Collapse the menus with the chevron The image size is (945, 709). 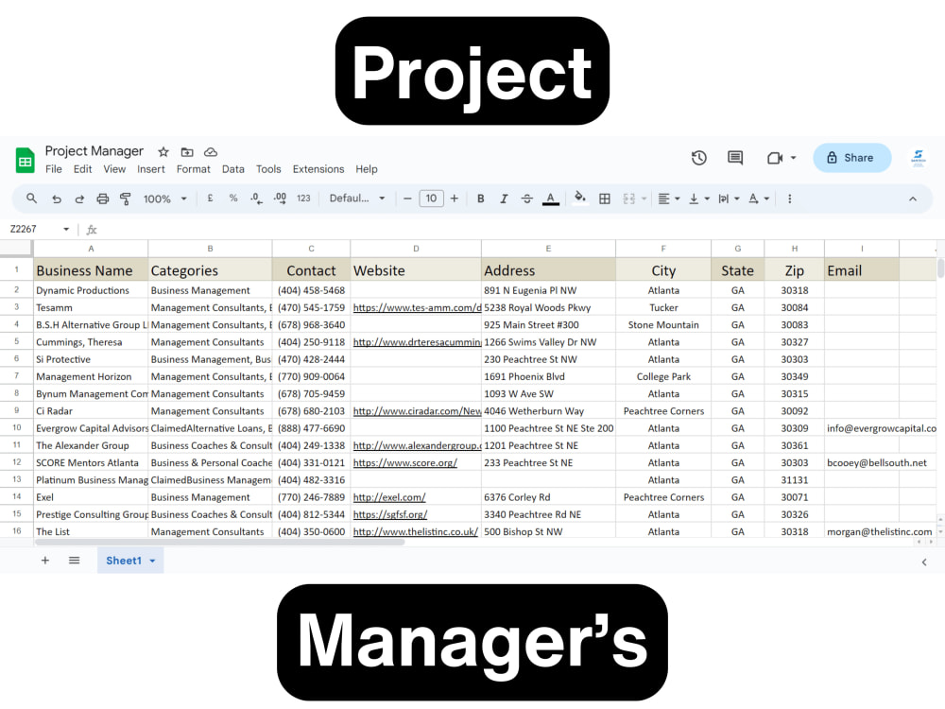click(x=913, y=199)
